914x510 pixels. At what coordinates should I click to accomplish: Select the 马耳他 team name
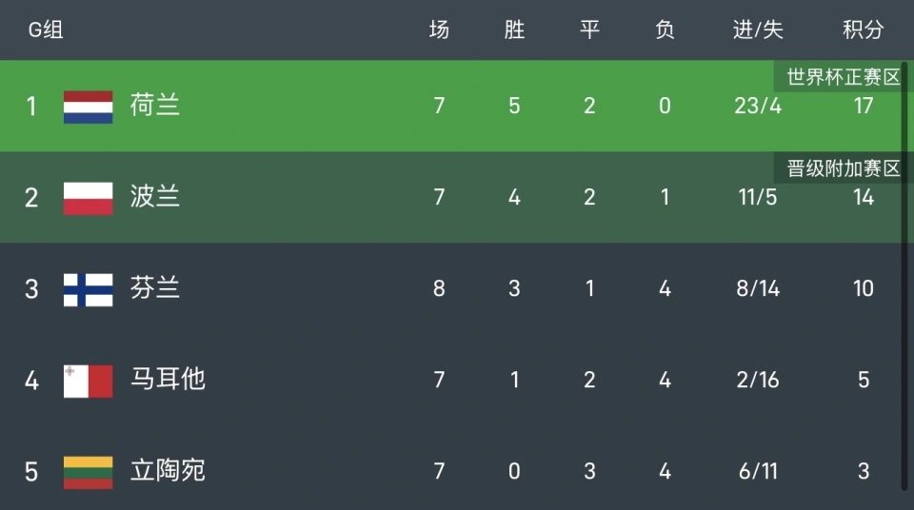coord(168,380)
